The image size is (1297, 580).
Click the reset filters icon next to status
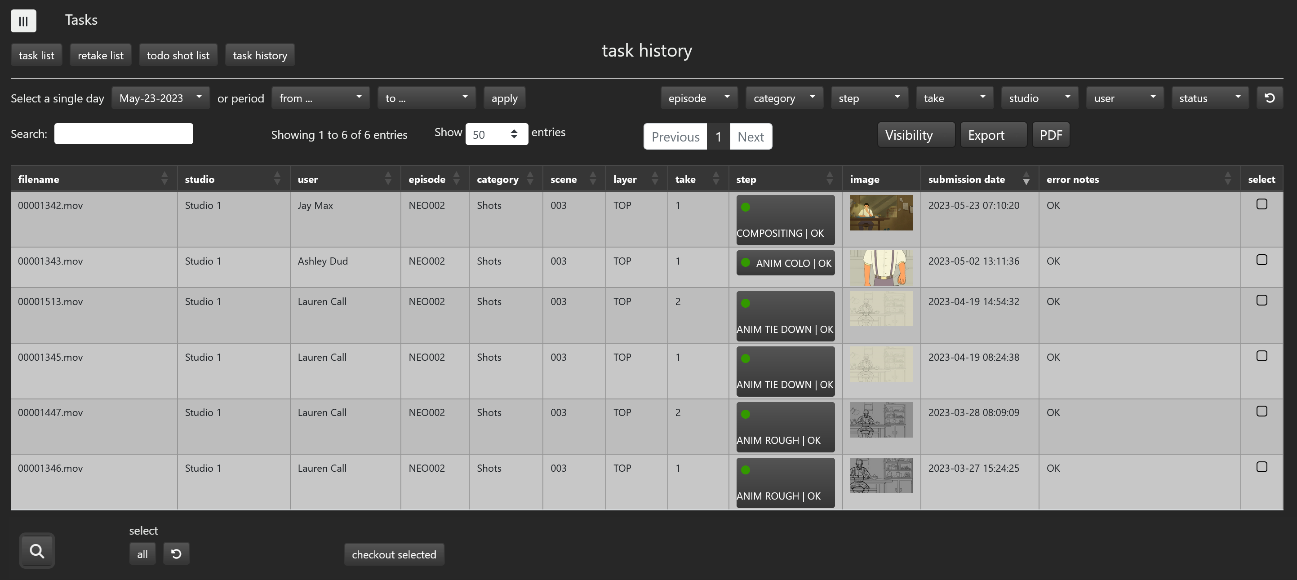[x=1269, y=97]
